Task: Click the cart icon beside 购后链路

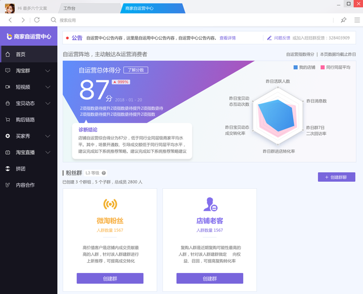Action: pos(7,120)
